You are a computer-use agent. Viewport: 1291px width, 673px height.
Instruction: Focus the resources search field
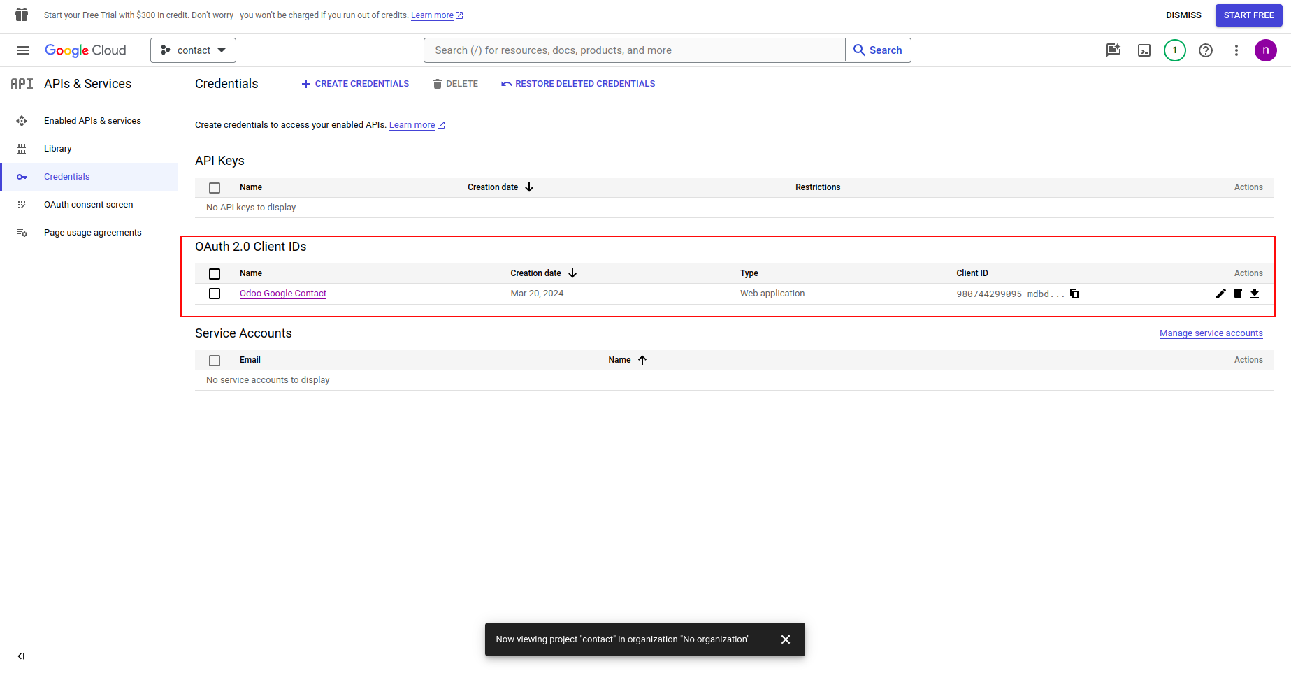pos(635,50)
